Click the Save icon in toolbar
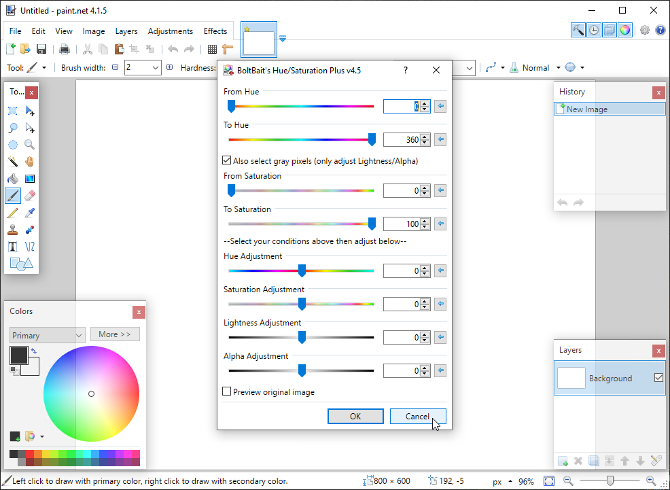This screenshot has height=490, width=670. pos(41,49)
